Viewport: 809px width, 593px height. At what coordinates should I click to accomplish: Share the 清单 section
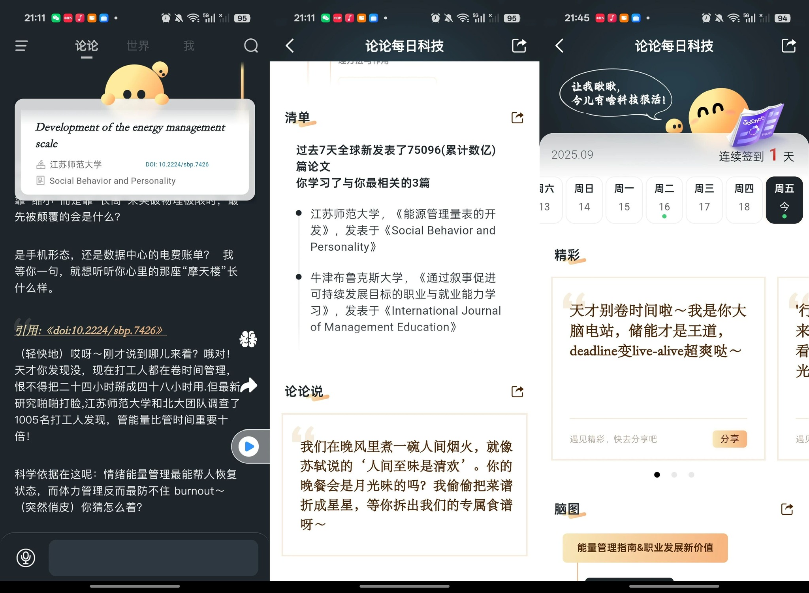tap(517, 117)
